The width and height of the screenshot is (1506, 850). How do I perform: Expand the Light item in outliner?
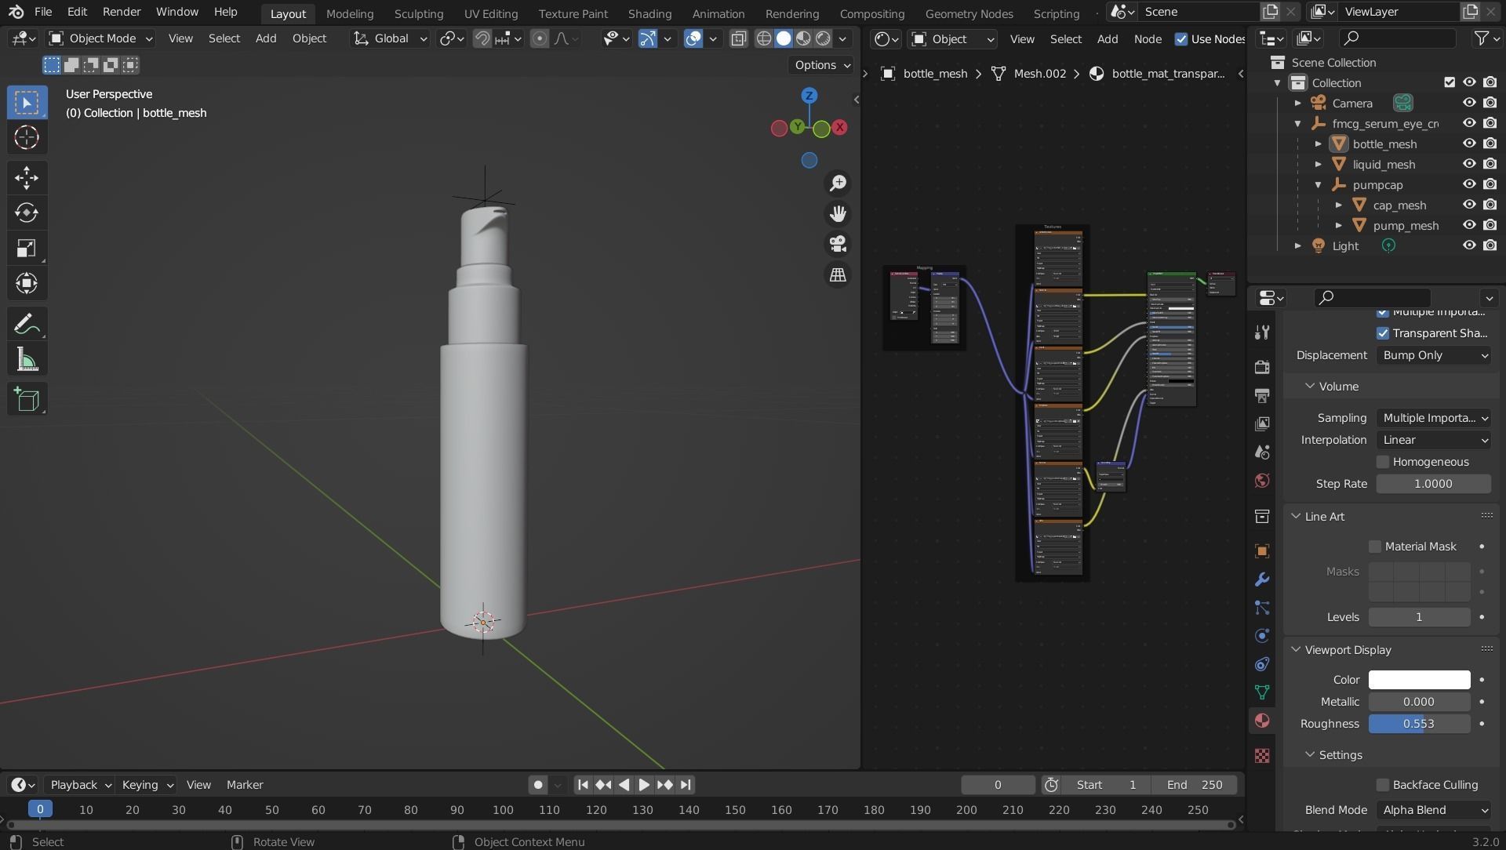[x=1298, y=246]
